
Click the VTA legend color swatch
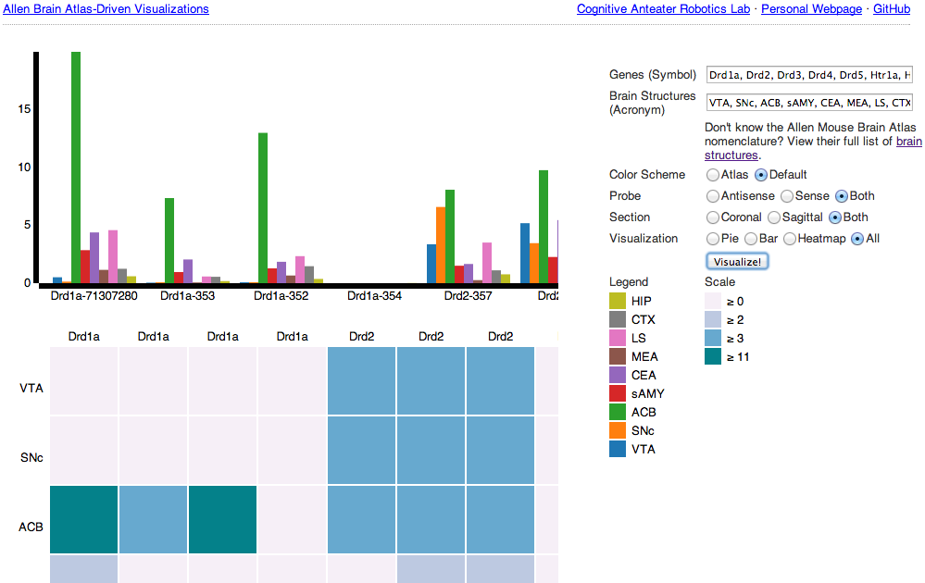[617, 449]
